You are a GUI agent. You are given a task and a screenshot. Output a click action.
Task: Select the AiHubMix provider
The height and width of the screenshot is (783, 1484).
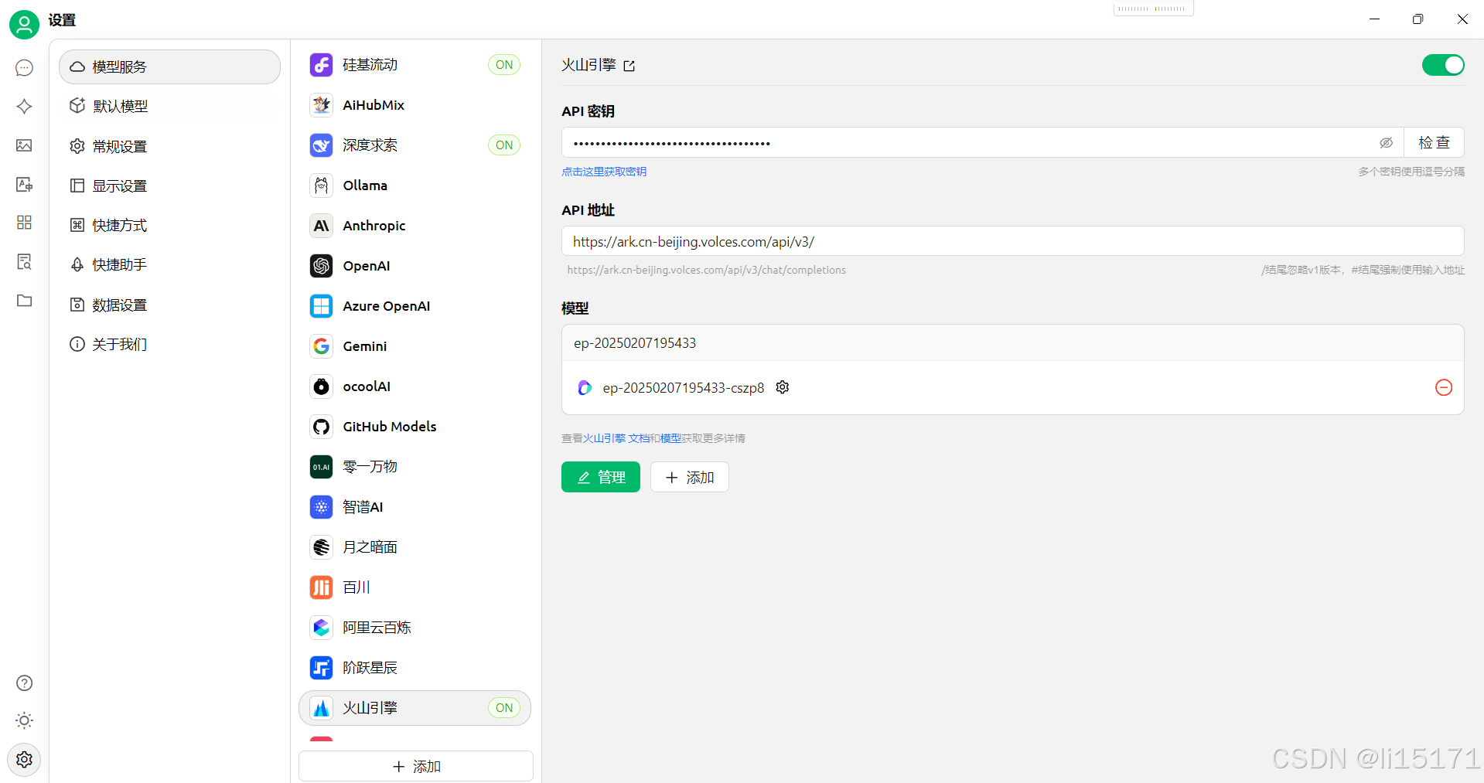414,105
